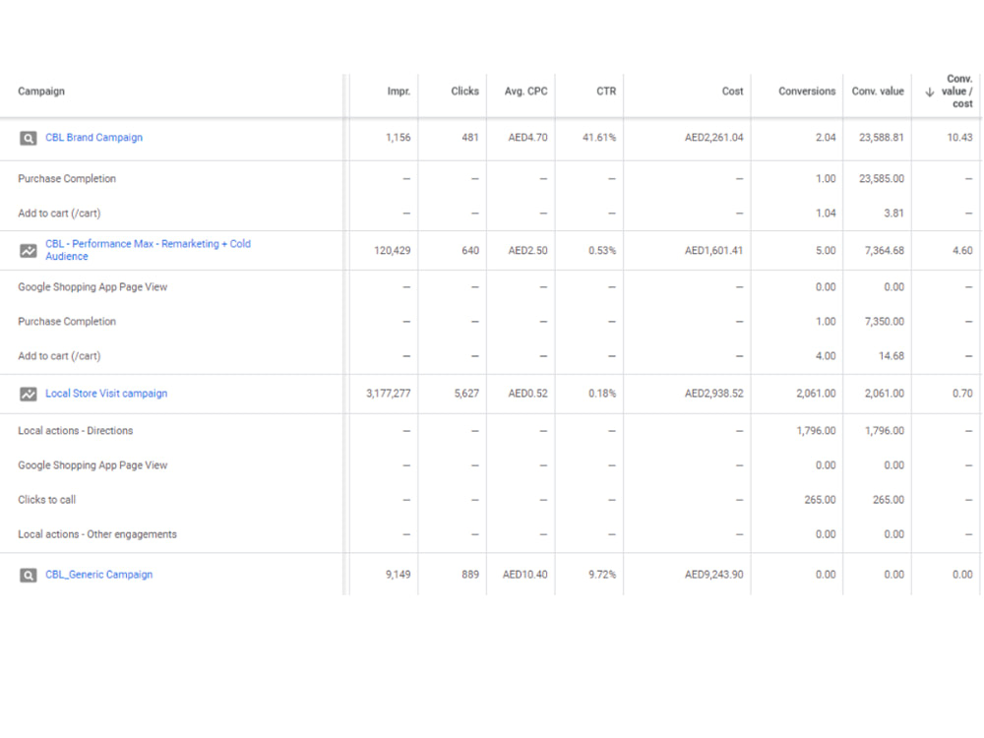The image size is (984, 738).
Task: Click the 481 clicks cell
Action: tap(470, 138)
